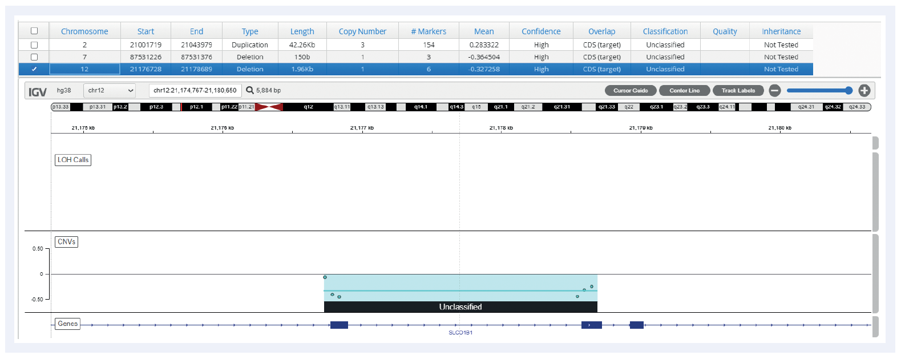Select mean value 0.283322

pos(484,45)
